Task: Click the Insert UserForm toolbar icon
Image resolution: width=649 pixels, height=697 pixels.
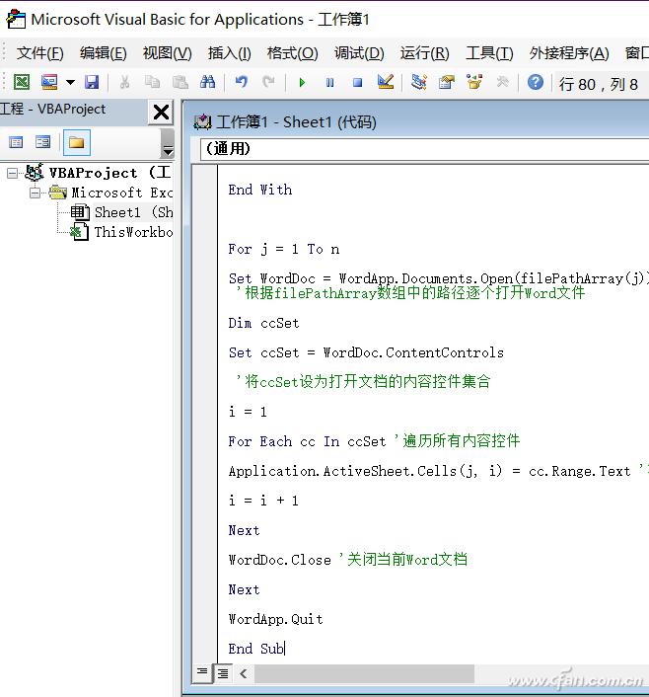Action: pyautogui.click(x=49, y=82)
